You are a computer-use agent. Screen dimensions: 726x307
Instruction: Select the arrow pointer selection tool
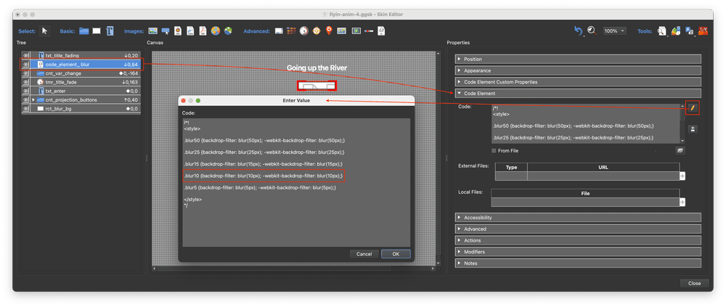tap(44, 31)
